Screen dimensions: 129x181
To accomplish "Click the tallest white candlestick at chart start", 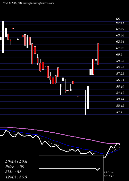I will point(3,37).
